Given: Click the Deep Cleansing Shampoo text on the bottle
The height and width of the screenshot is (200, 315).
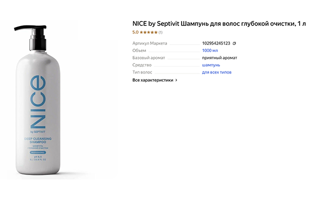Looking at the screenshot, I should pyautogui.click(x=38, y=140).
